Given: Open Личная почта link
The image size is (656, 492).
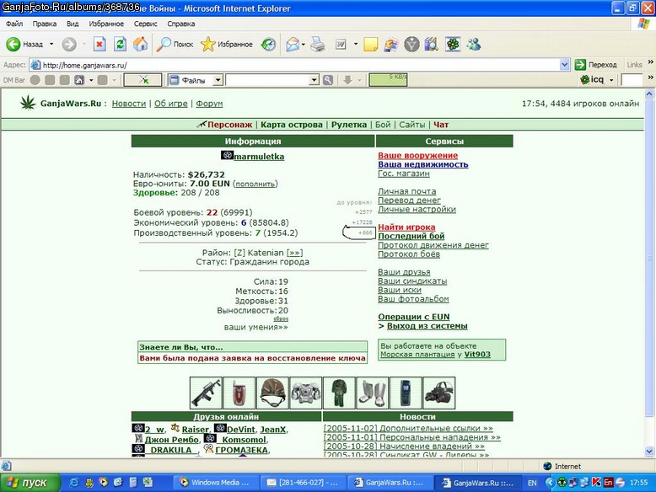Looking at the screenshot, I should (406, 191).
